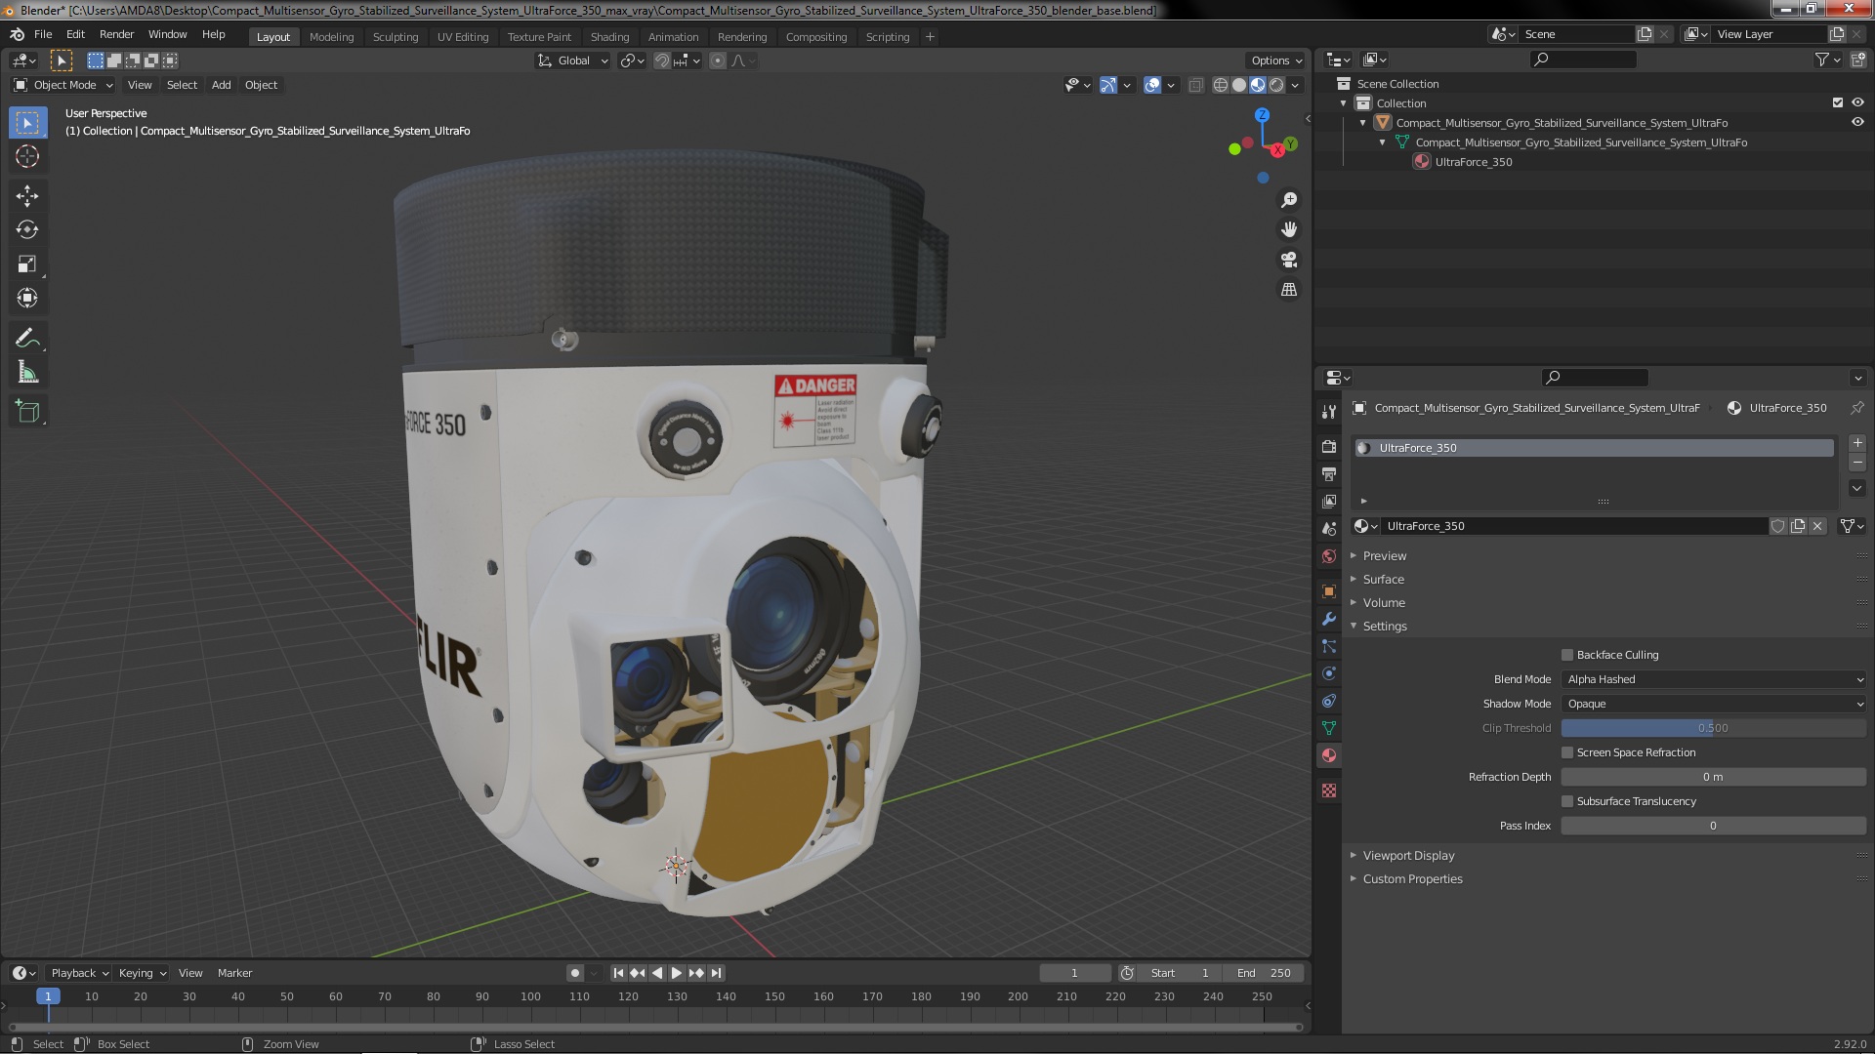Open the Render menu

pos(116,34)
